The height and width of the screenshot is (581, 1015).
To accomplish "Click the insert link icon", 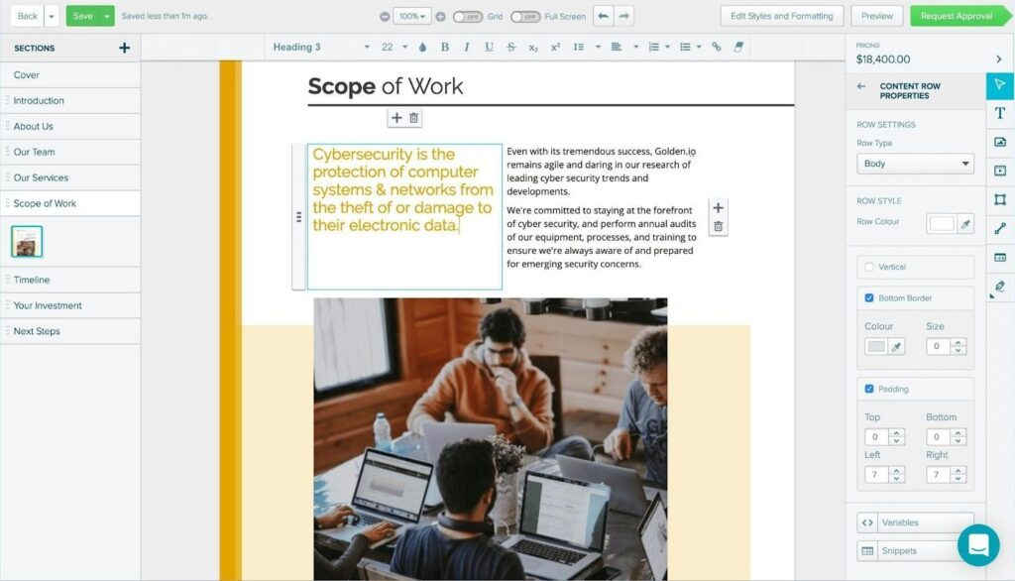I will 717,47.
